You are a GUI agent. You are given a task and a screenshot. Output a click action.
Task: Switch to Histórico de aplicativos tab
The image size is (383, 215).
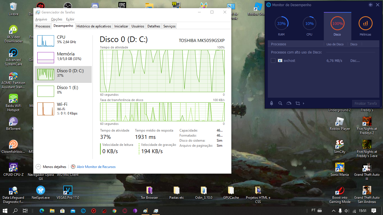pos(94,26)
